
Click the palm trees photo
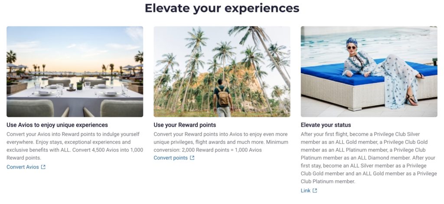pos(222,71)
